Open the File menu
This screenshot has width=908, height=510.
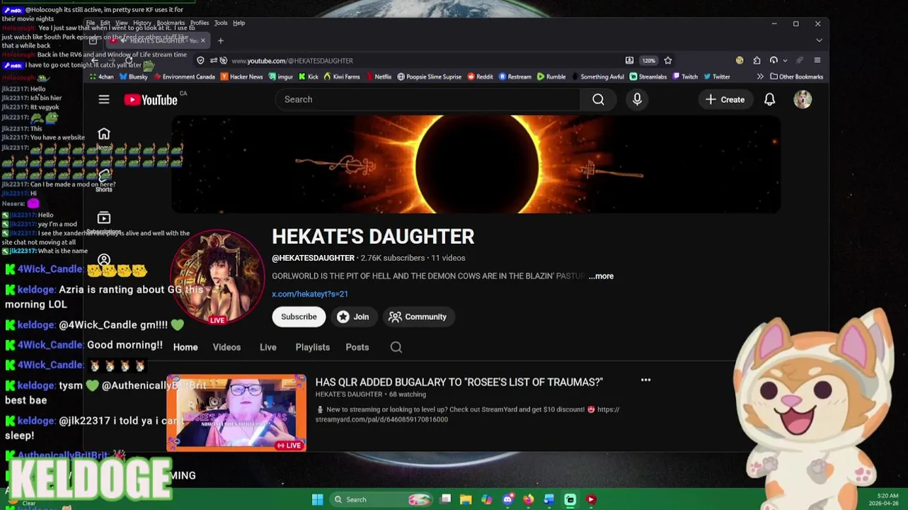[91, 23]
